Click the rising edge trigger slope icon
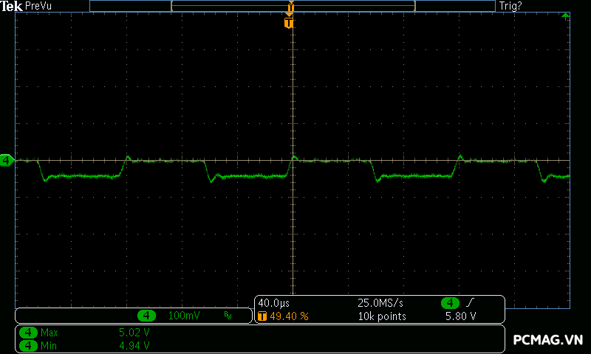Viewport: 591px width, 354px height. (470, 303)
